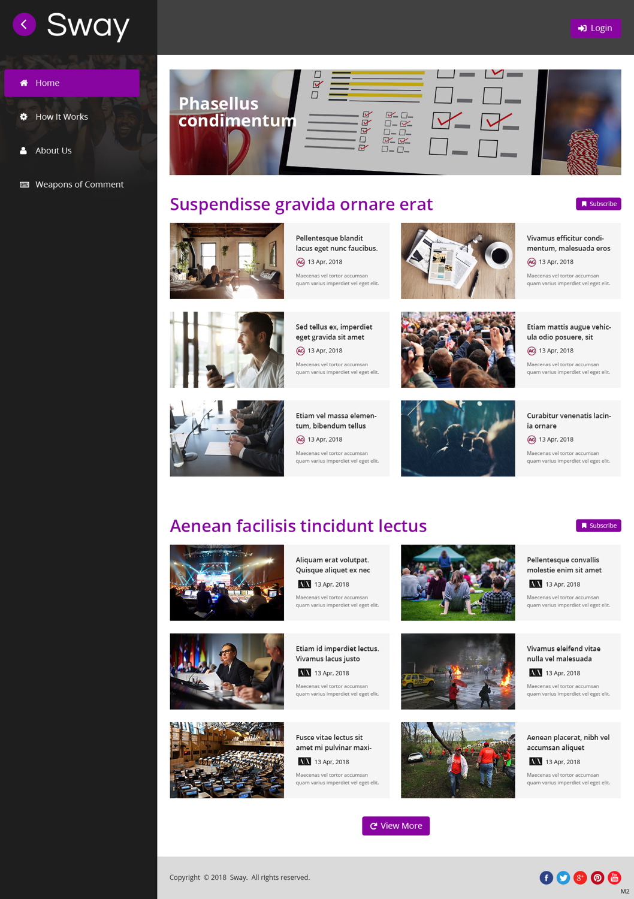Viewport: 634px width, 899px height.
Task: Select Home in the sidebar menu
Action: pos(72,83)
